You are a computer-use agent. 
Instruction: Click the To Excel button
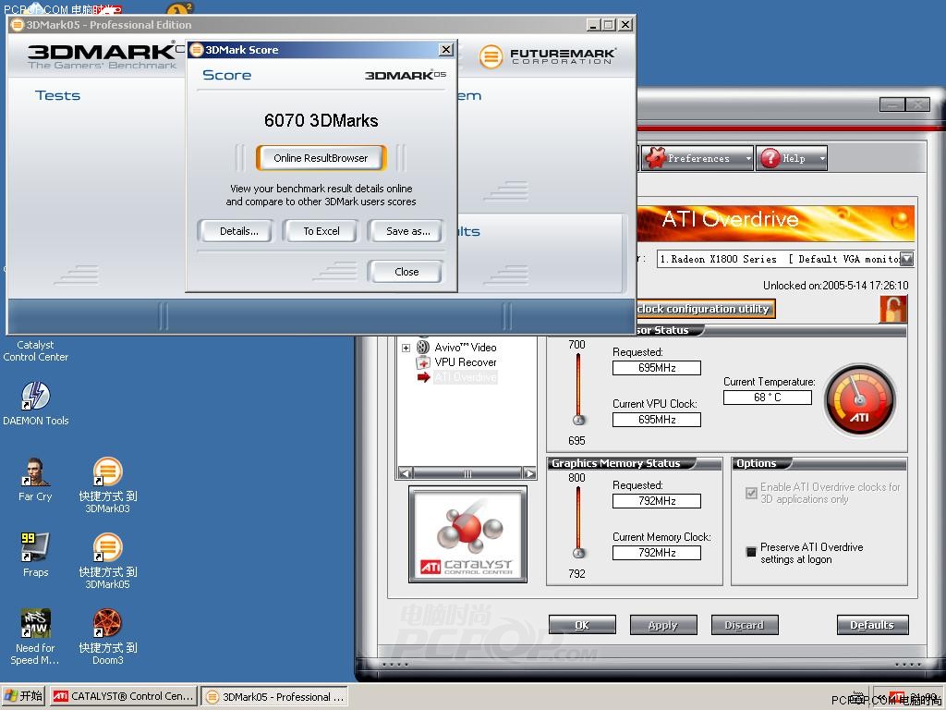pyautogui.click(x=321, y=231)
